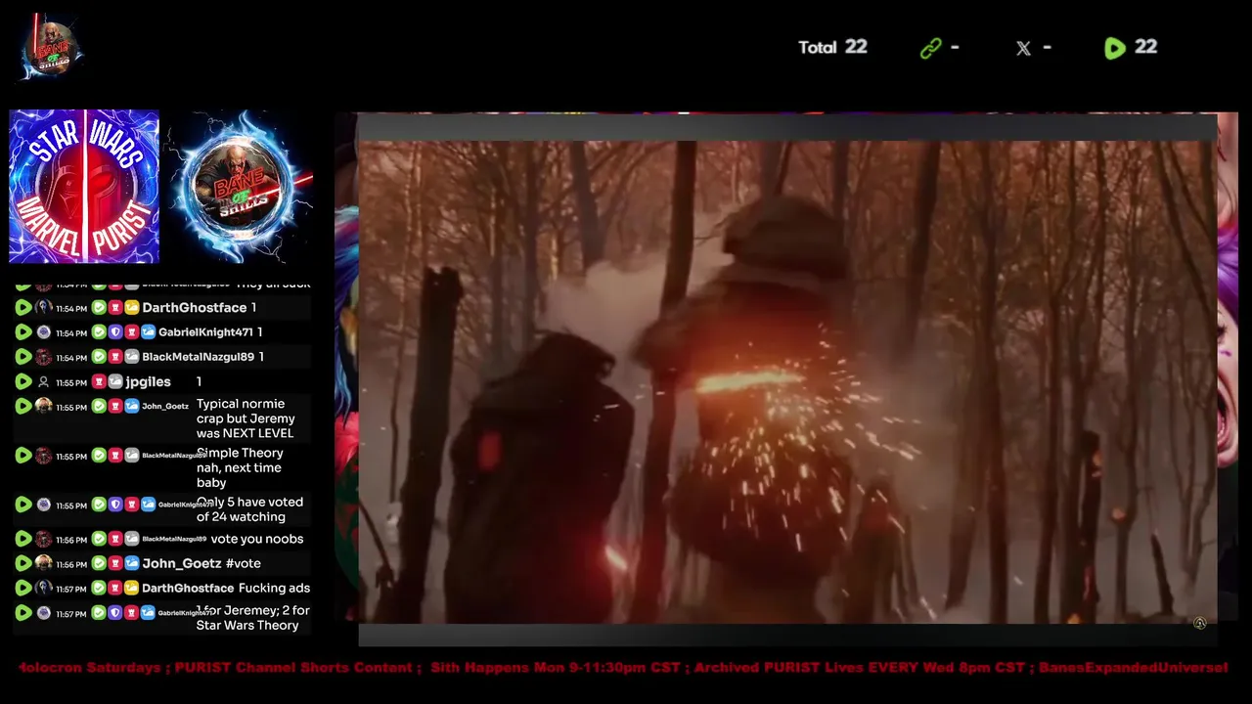Click the 11:55 PM timestamp on the jpgiles row
Screen dimensions: 1252x704
click(71, 382)
